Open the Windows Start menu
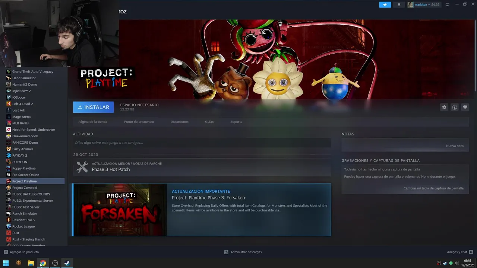The height and width of the screenshot is (268, 477). coord(6,263)
